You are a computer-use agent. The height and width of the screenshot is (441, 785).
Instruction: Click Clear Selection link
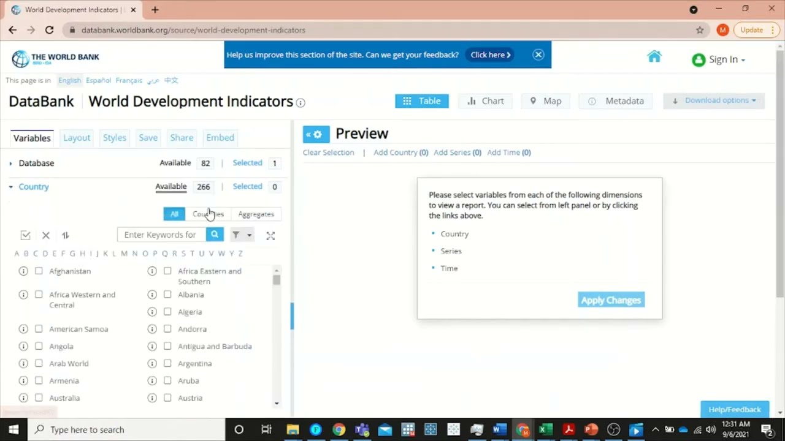(328, 153)
